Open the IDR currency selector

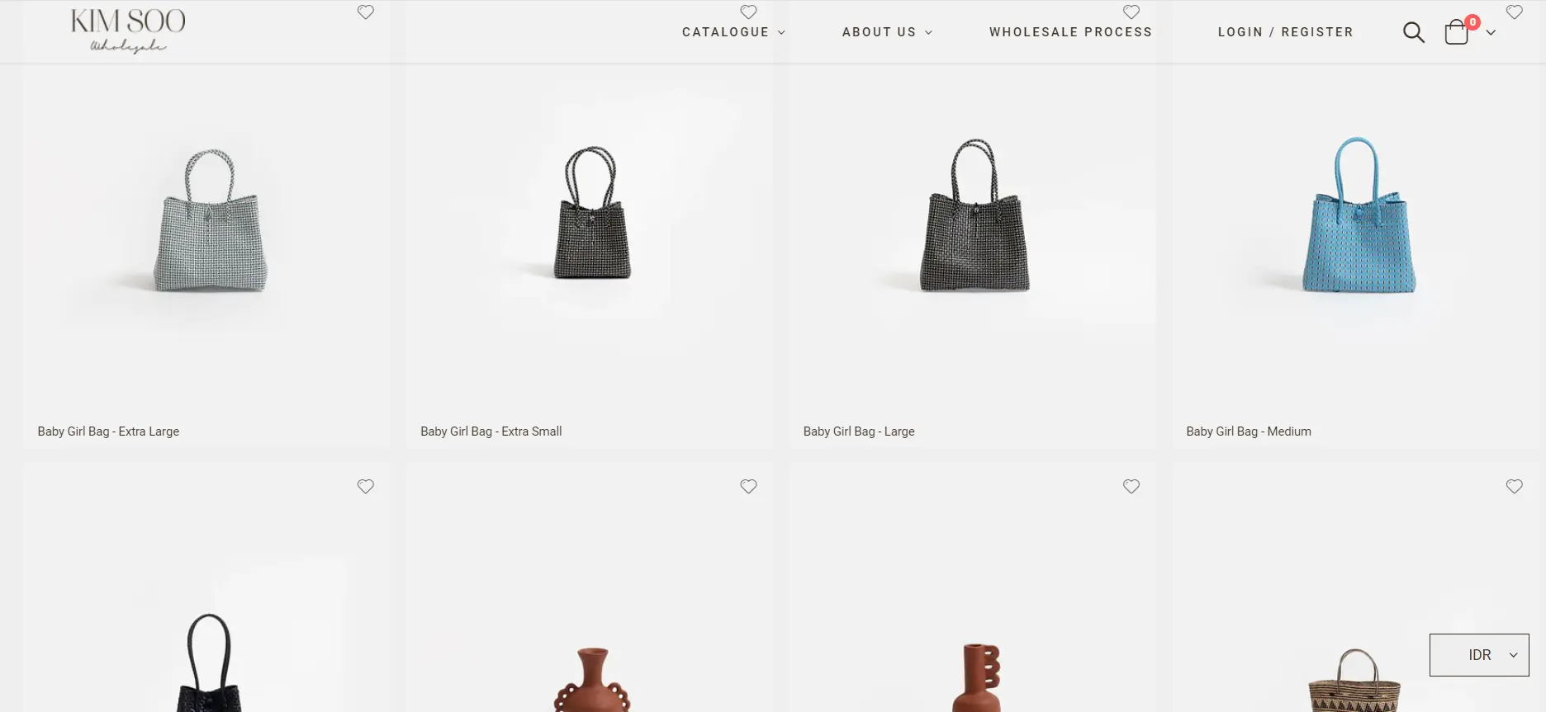click(1479, 655)
